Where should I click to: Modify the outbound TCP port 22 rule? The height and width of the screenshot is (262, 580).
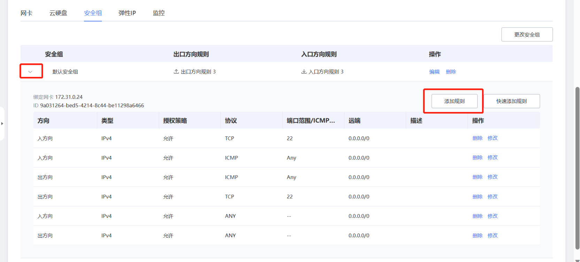(x=493, y=197)
